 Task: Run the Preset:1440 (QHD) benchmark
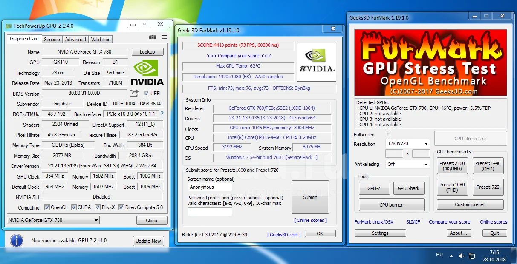[488, 166]
